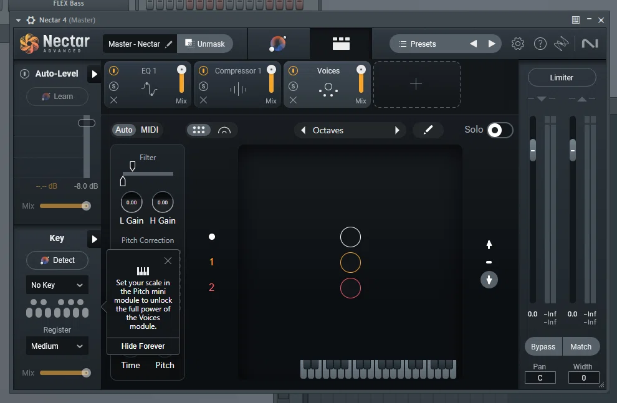Remove the EQ 1 module
This screenshot has width=617, height=403.
(113, 100)
